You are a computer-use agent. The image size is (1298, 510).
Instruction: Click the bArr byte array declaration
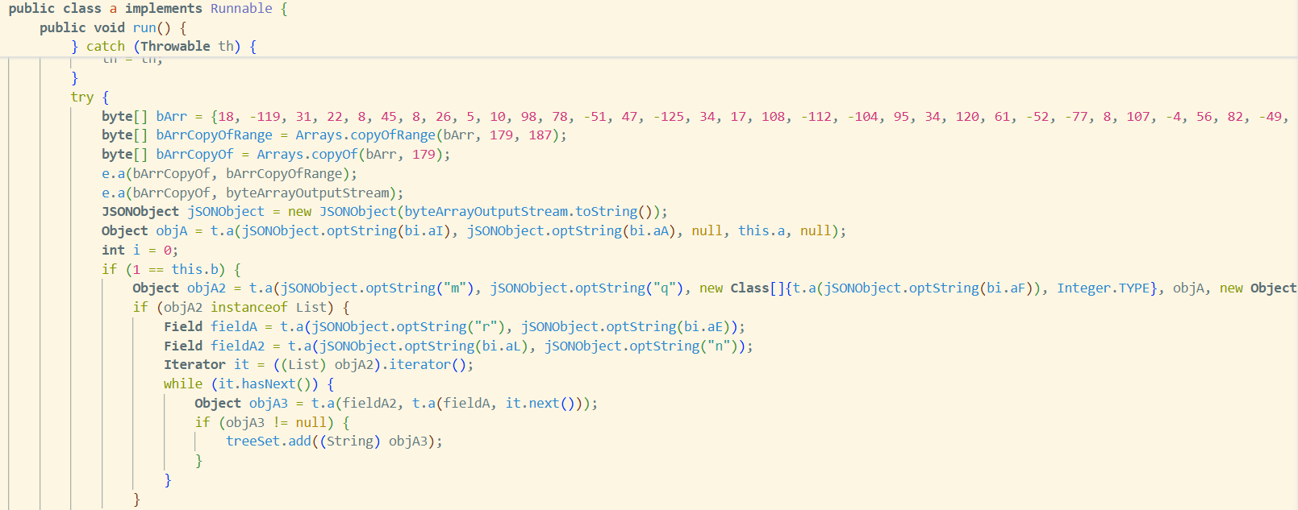(x=171, y=117)
